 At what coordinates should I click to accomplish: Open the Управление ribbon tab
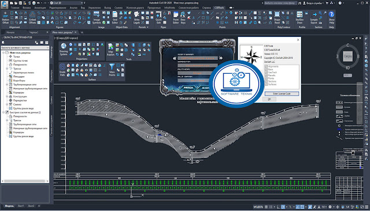coord(94,7)
